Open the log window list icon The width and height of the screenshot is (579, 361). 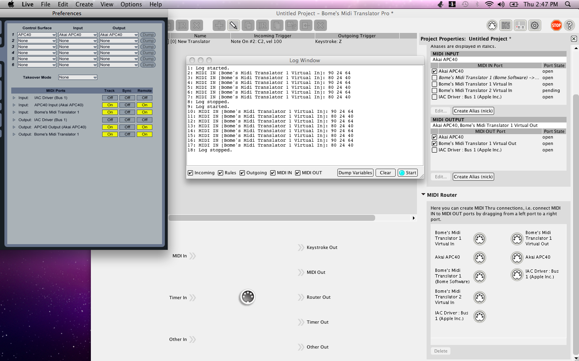click(506, 25)
